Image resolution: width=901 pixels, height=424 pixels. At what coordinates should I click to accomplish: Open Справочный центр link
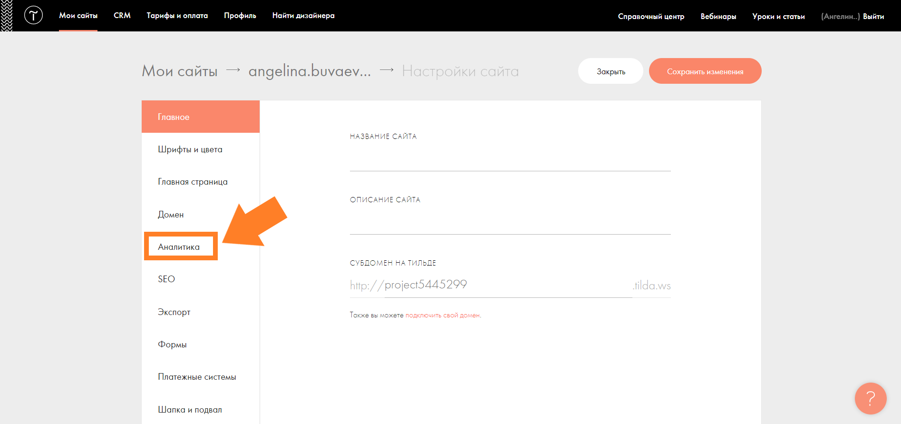coord(651,17)
